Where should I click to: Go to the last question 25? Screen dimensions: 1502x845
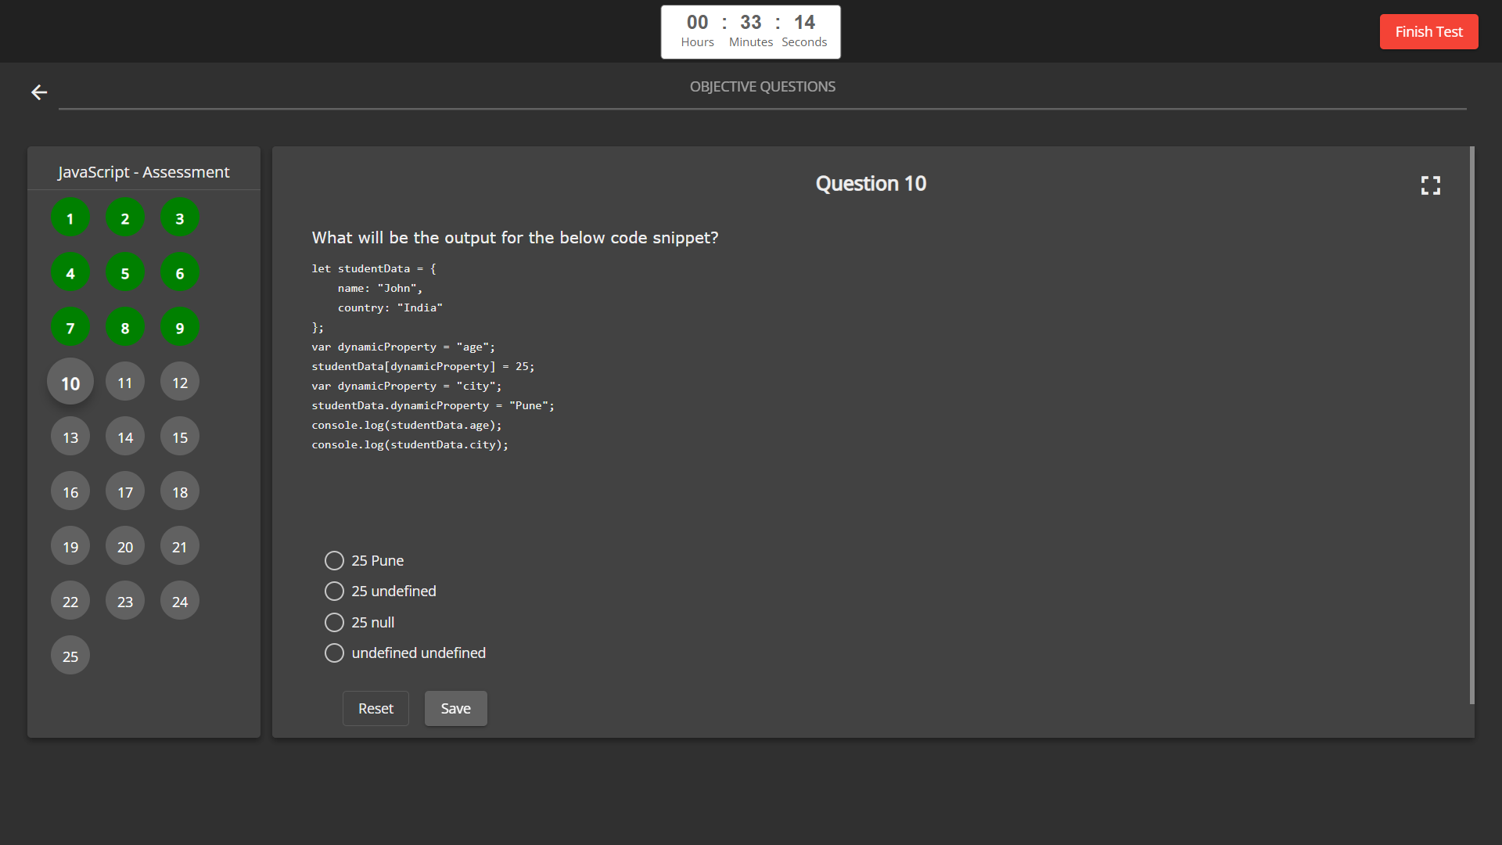pos(70,656)
